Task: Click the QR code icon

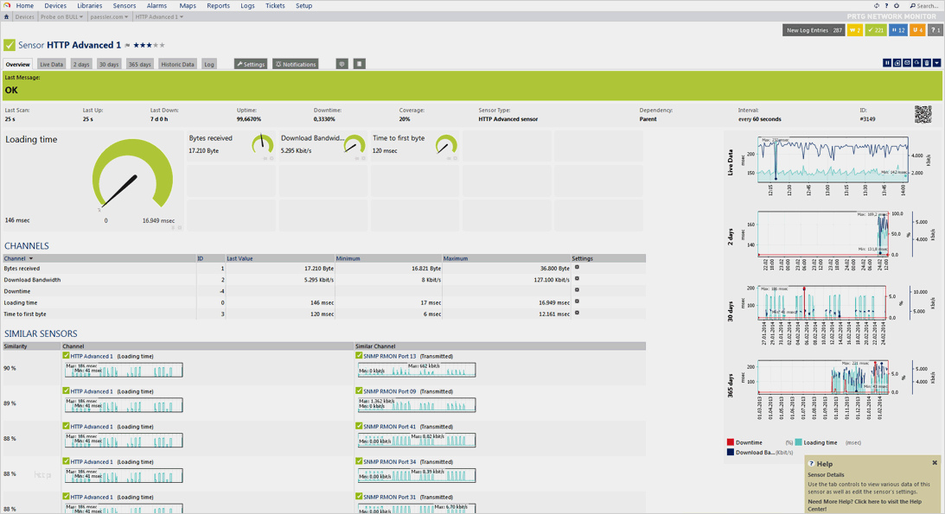Action: point(923,114)
